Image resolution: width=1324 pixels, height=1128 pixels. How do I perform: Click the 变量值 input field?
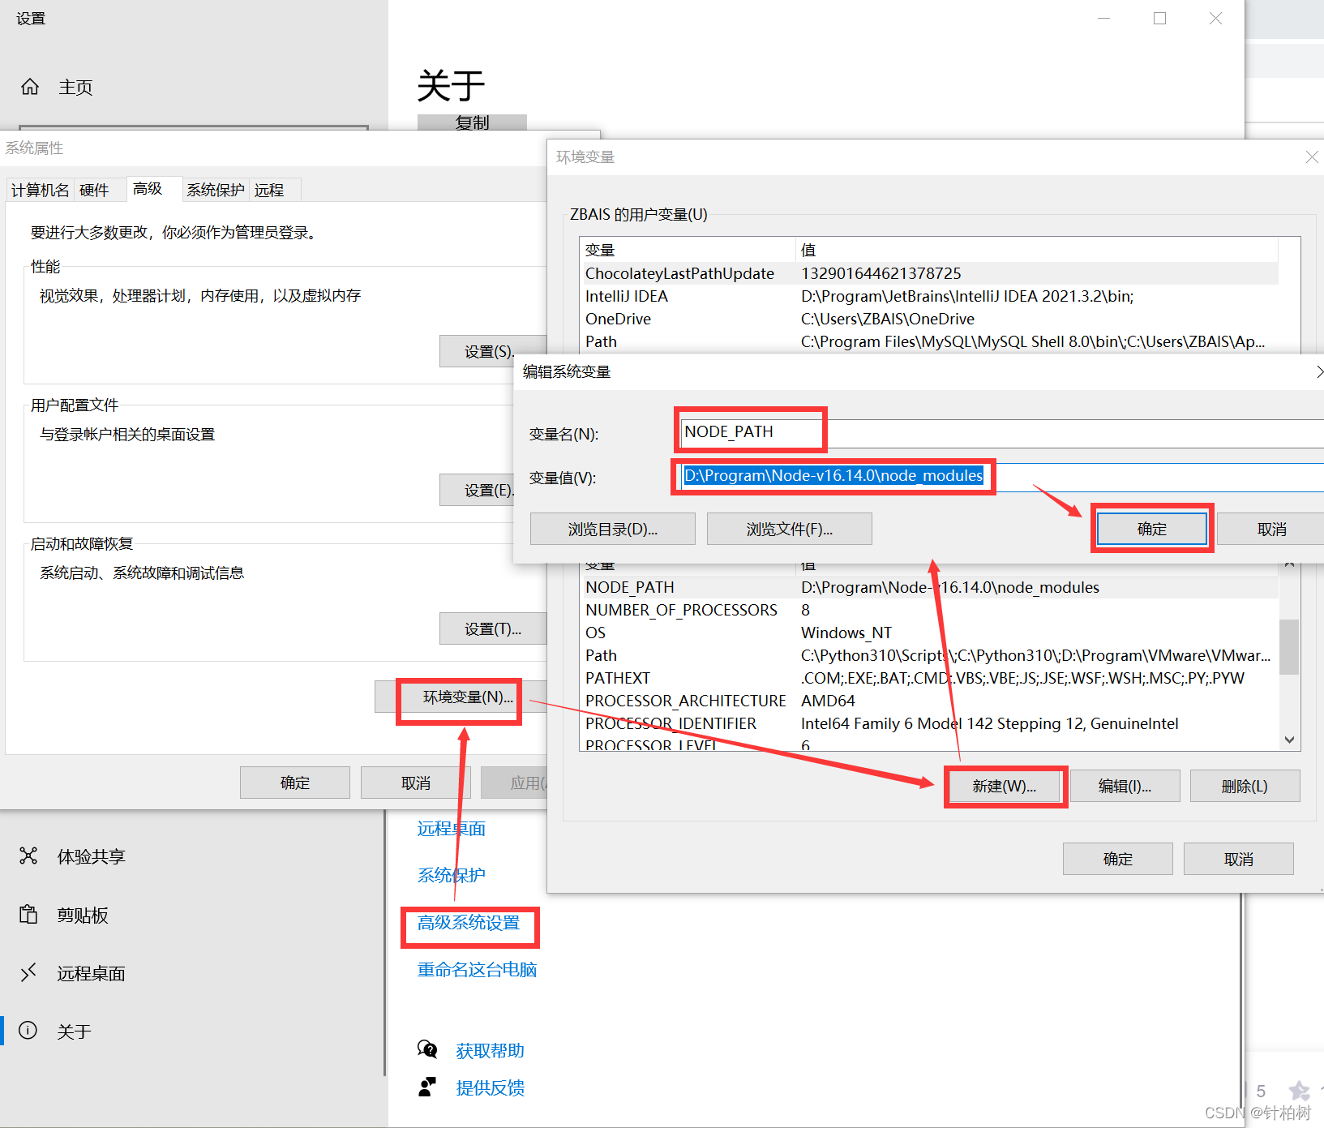point(1002,477)
